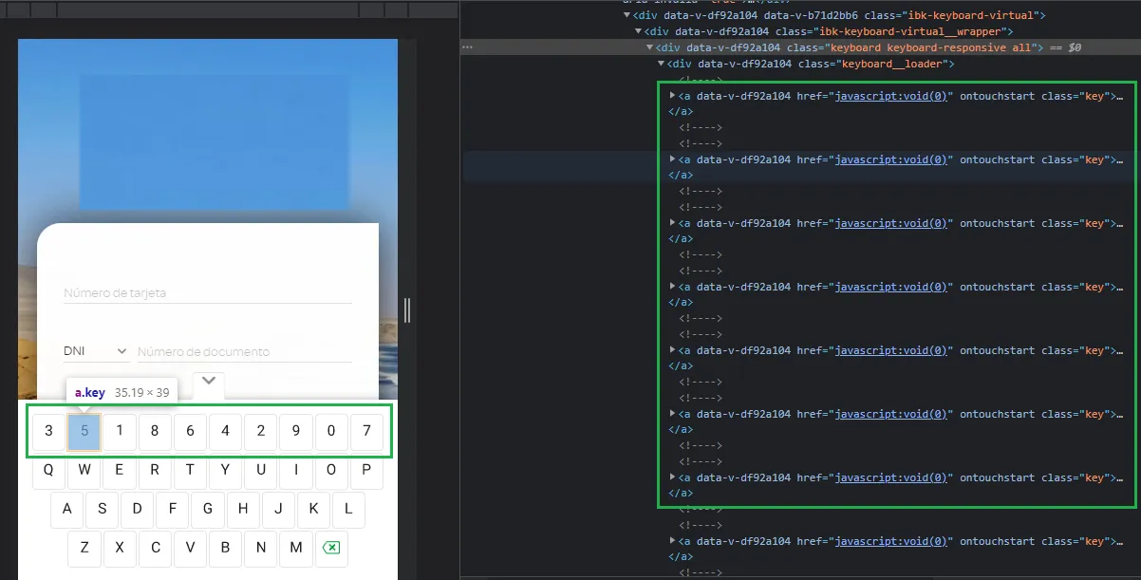Tap the Q letter key
1141x580 pixels.
point(48,471)
